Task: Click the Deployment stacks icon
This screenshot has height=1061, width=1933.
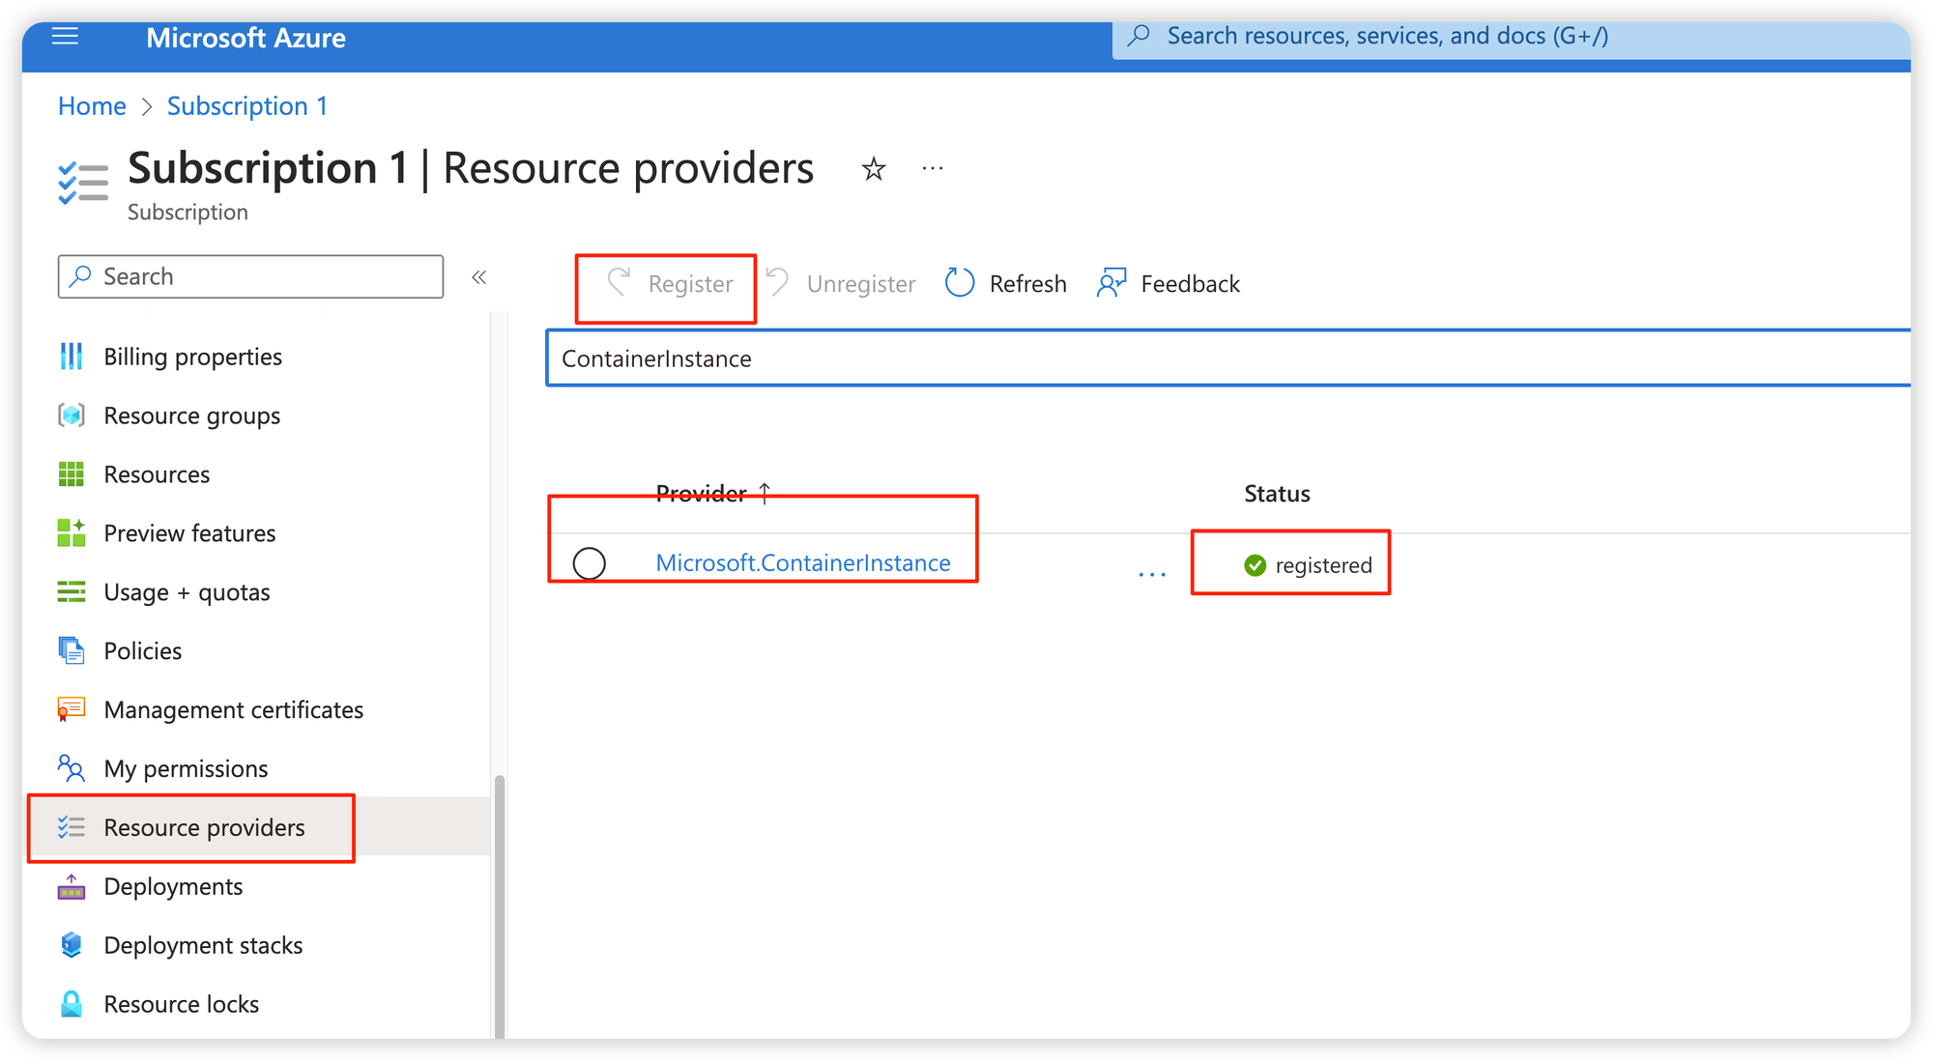Action: coord(72,945)
